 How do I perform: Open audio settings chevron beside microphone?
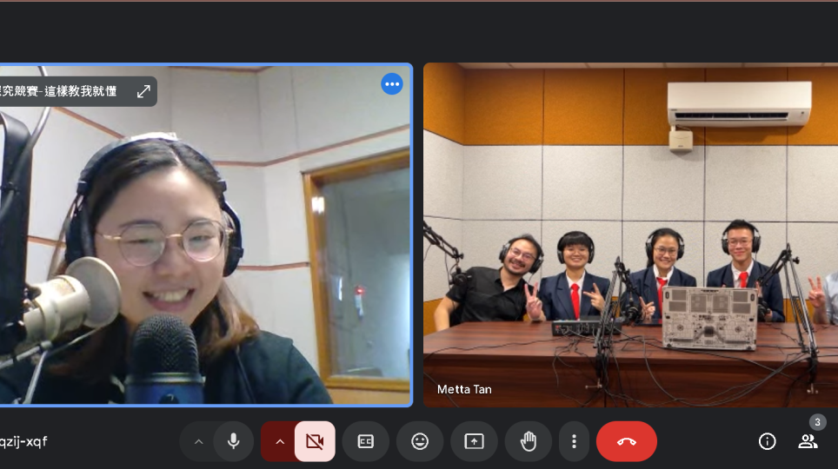[x=198, y=441]
